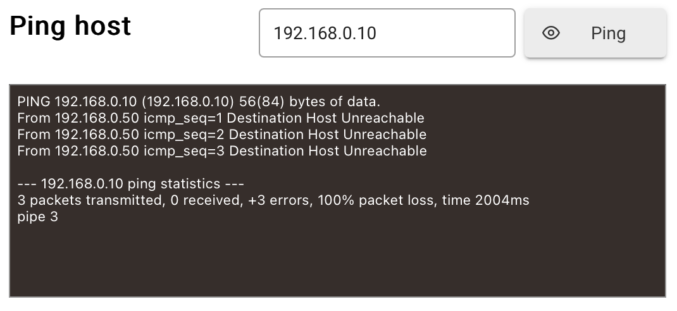This screenshot has height=311, width=677.
Task: Click the "pipe 3" output line
Action: [x=37, y=217]
